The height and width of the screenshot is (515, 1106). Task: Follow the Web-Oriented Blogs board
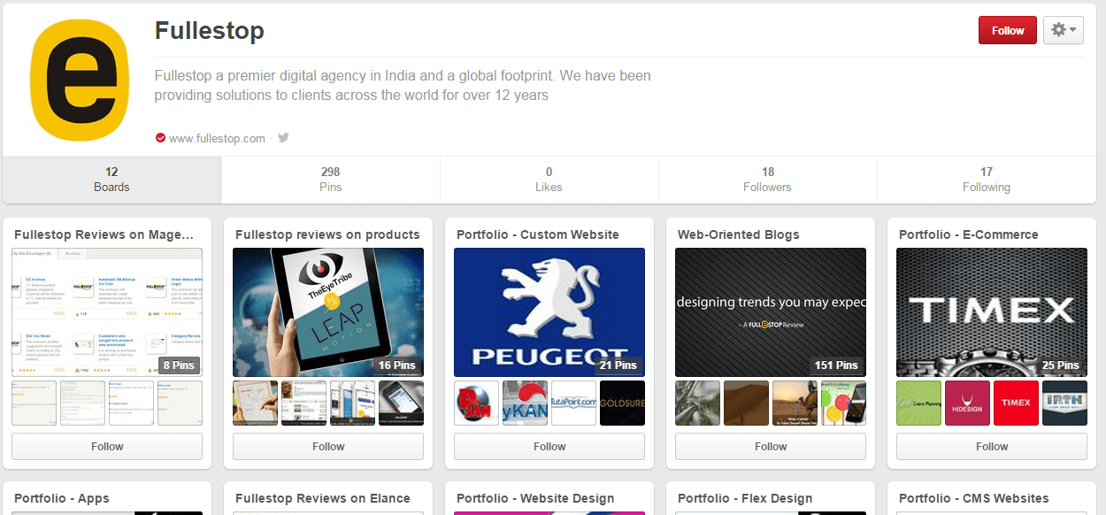[x=771, y=447]
